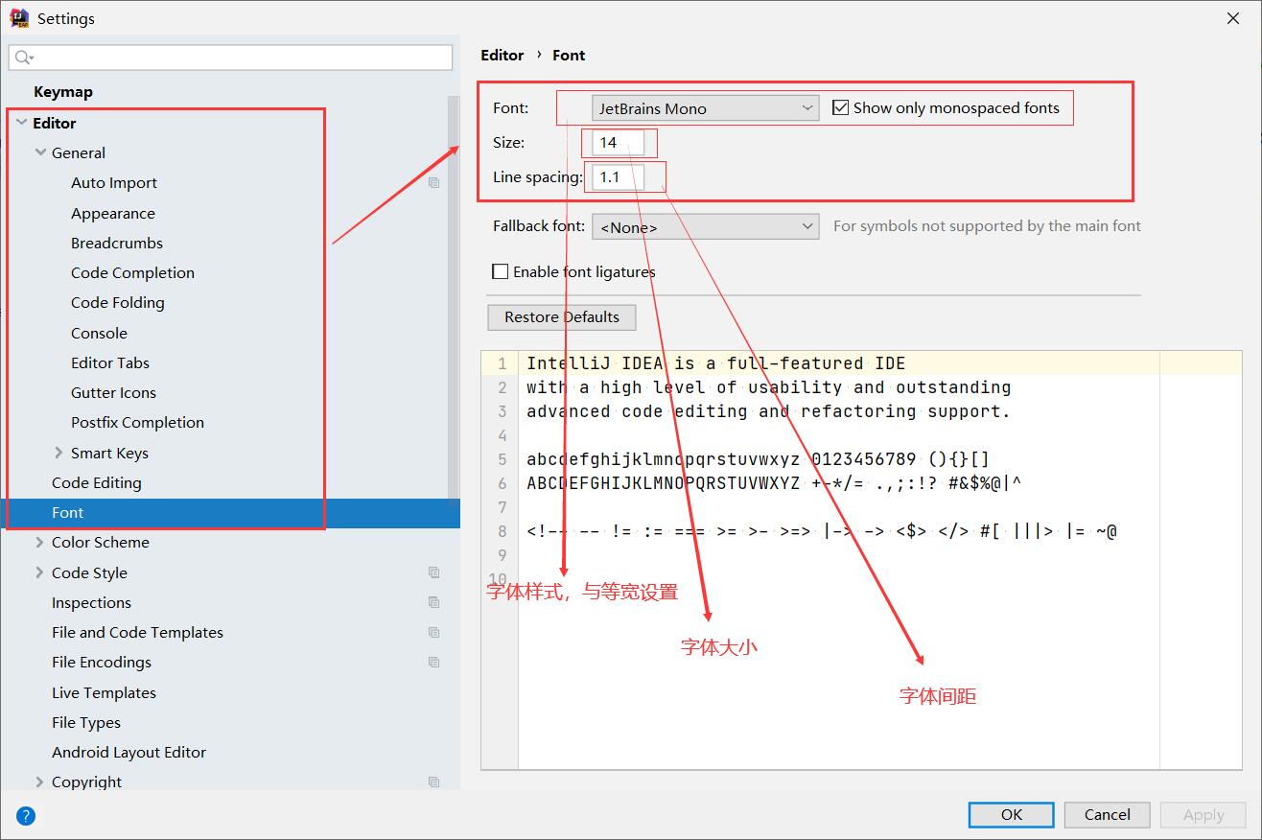Collapse the Editor tree node
The width and height of the screenshot is (1262, 840).
coord(21,123)
